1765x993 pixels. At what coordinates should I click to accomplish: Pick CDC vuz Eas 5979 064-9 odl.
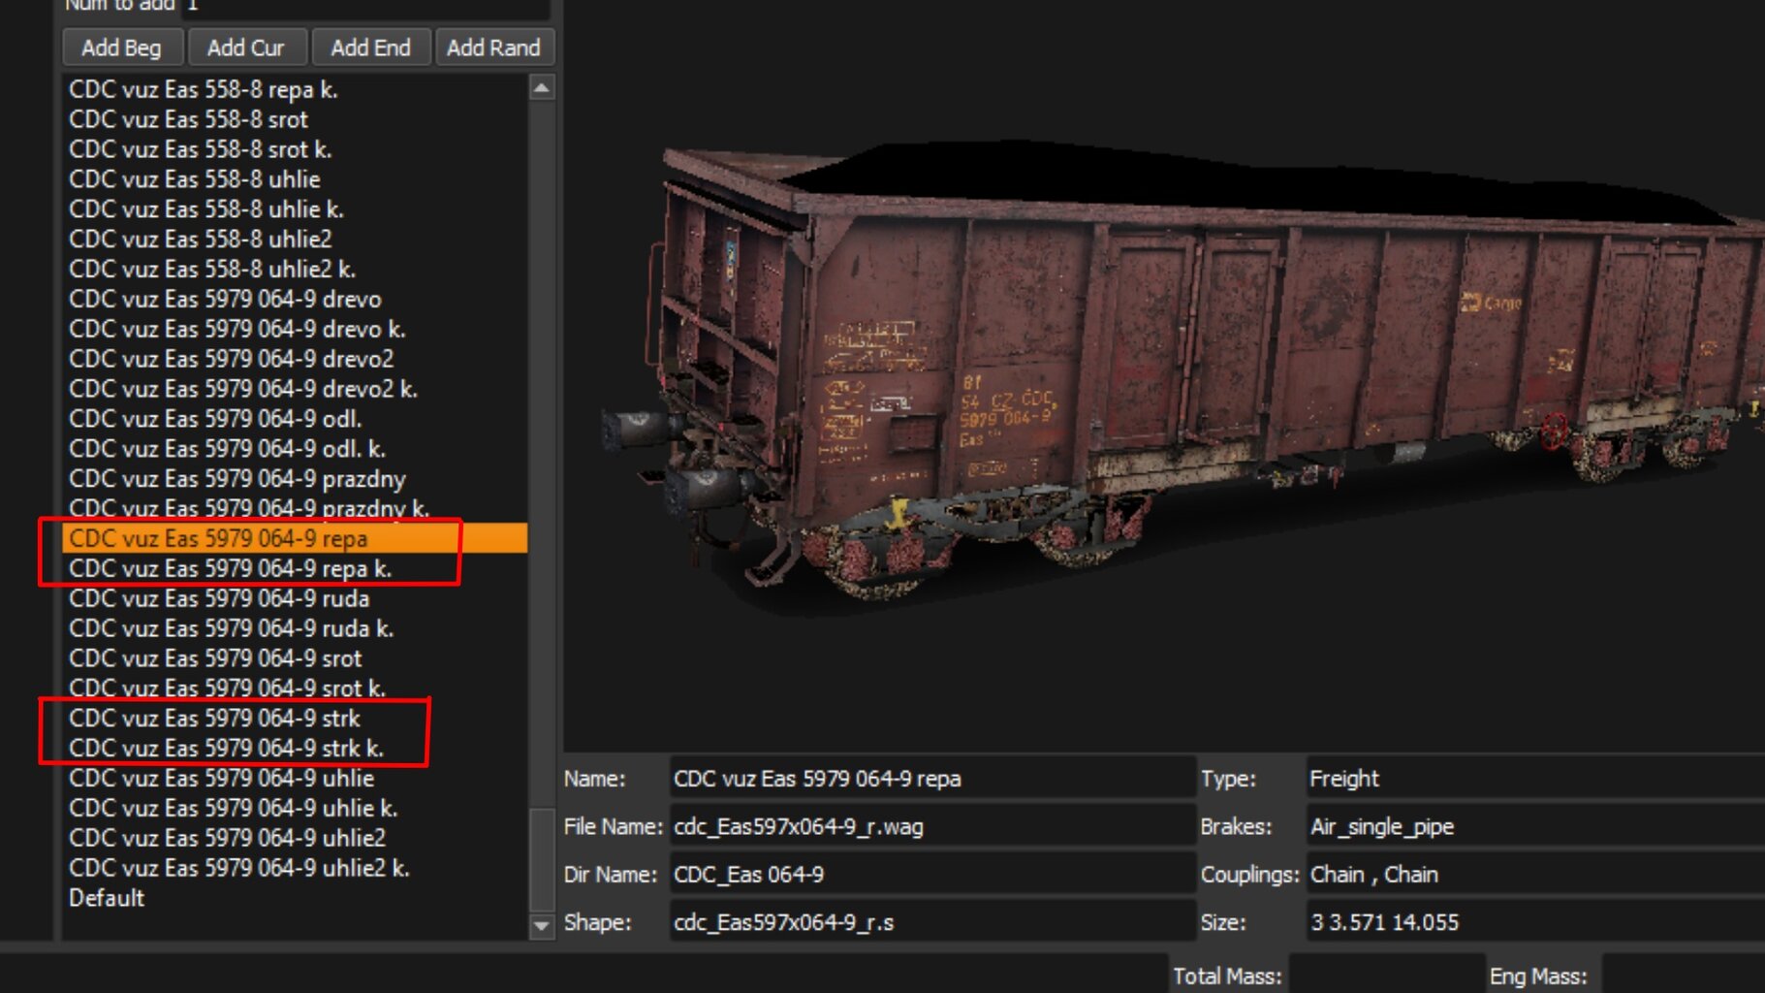[x=215, y=419]
